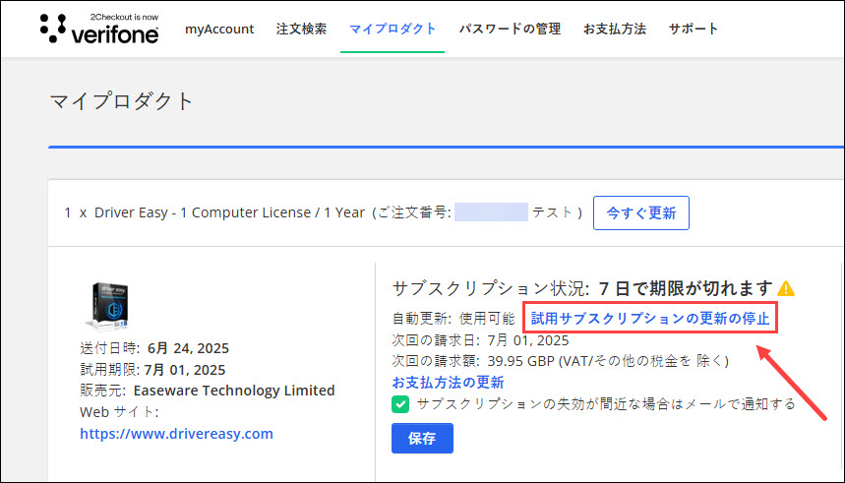845x483 pixels.
Task: Click the Driver Easy product box image
Action: [x=107, y=306]
